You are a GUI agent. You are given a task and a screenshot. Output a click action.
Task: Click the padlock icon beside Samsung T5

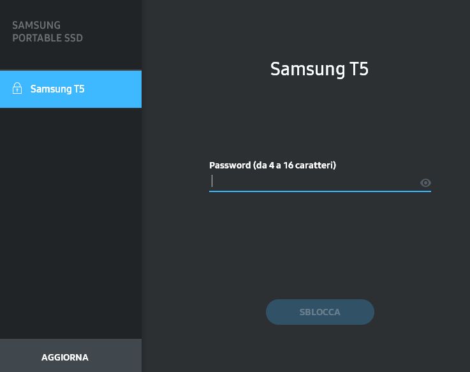17,88
